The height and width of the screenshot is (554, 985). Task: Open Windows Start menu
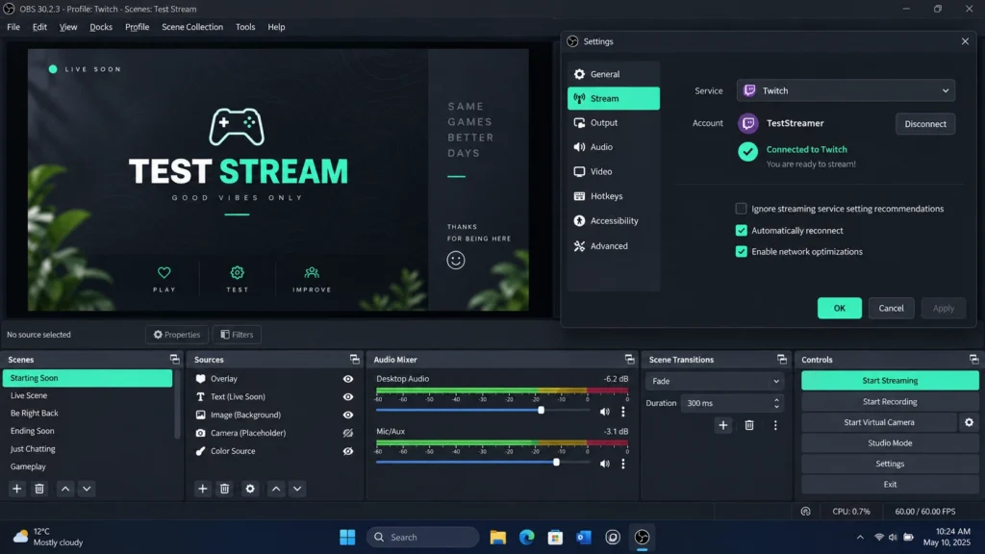(x=347, y=537)
